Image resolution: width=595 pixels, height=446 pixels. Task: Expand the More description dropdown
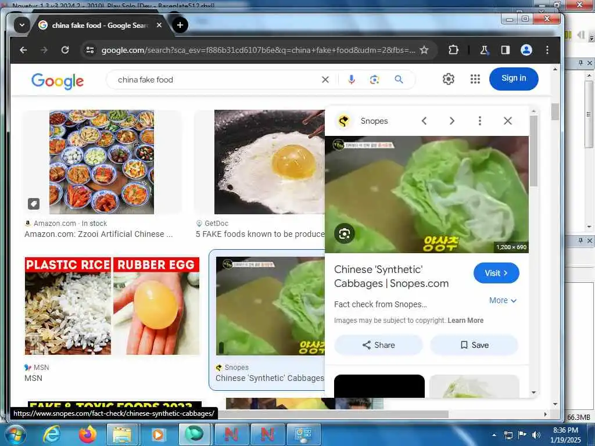tap(503, 300)
